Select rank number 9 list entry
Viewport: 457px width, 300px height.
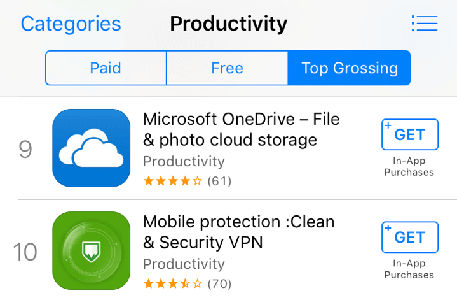point(25,149)
